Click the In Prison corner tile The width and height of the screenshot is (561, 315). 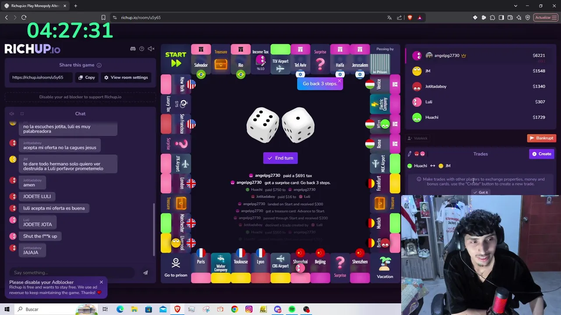385,59
